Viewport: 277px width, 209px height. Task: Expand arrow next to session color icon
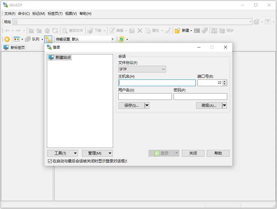pos(22,39)
